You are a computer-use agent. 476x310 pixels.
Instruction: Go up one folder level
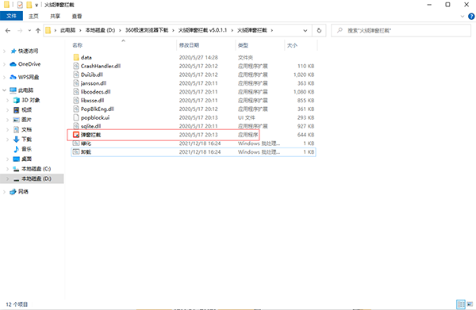(38, 30)
